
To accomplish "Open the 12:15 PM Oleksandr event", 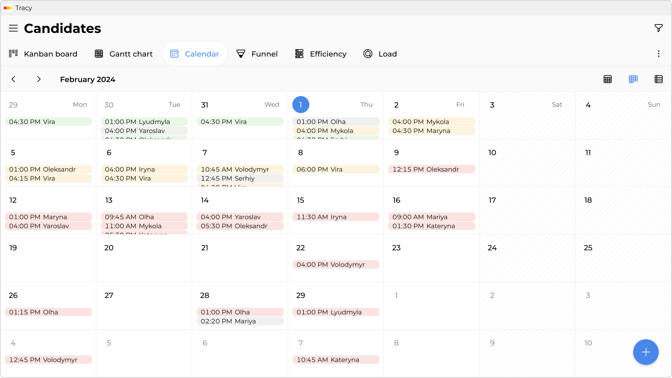I will click(x=431, y=169).
